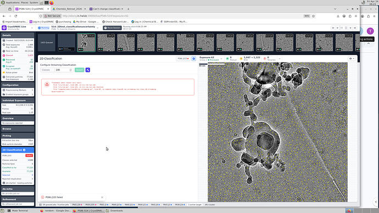The width and height of the screenshot is (379, 213).
Task: Click the Not Secure lock indicator
Action: coord(52,16)
